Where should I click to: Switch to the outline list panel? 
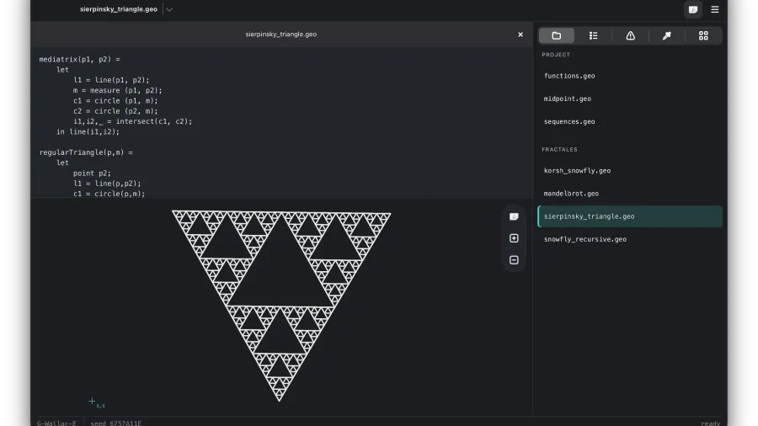[x=593, y=35]
